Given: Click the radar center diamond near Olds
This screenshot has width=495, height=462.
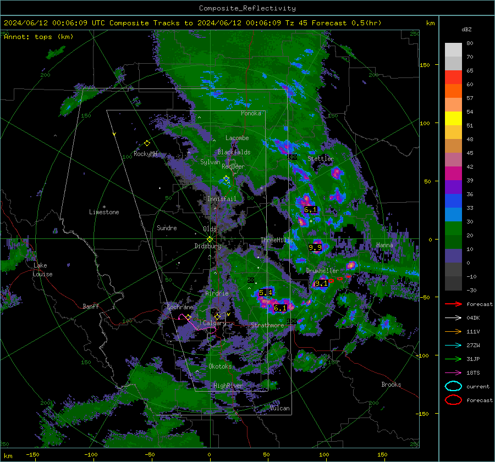Looking at the screenshot, I should (x=210, y=240).
